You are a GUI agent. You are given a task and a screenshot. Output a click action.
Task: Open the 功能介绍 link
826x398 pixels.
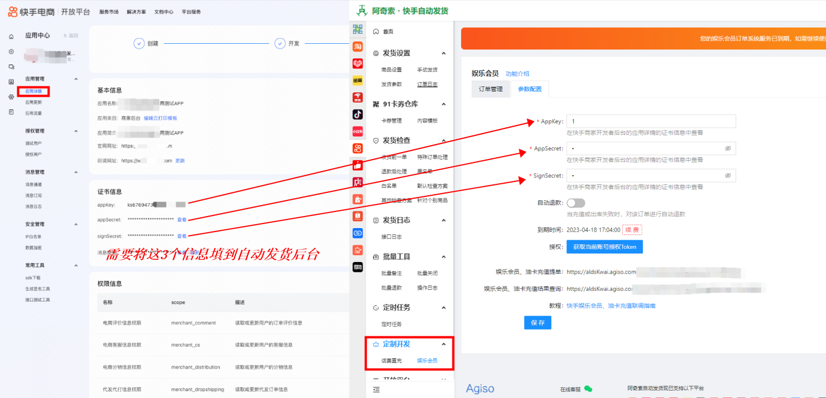click(517, 74)
